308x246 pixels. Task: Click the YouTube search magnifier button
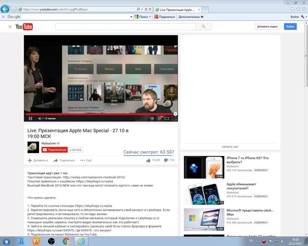click(x=204, y=27)
